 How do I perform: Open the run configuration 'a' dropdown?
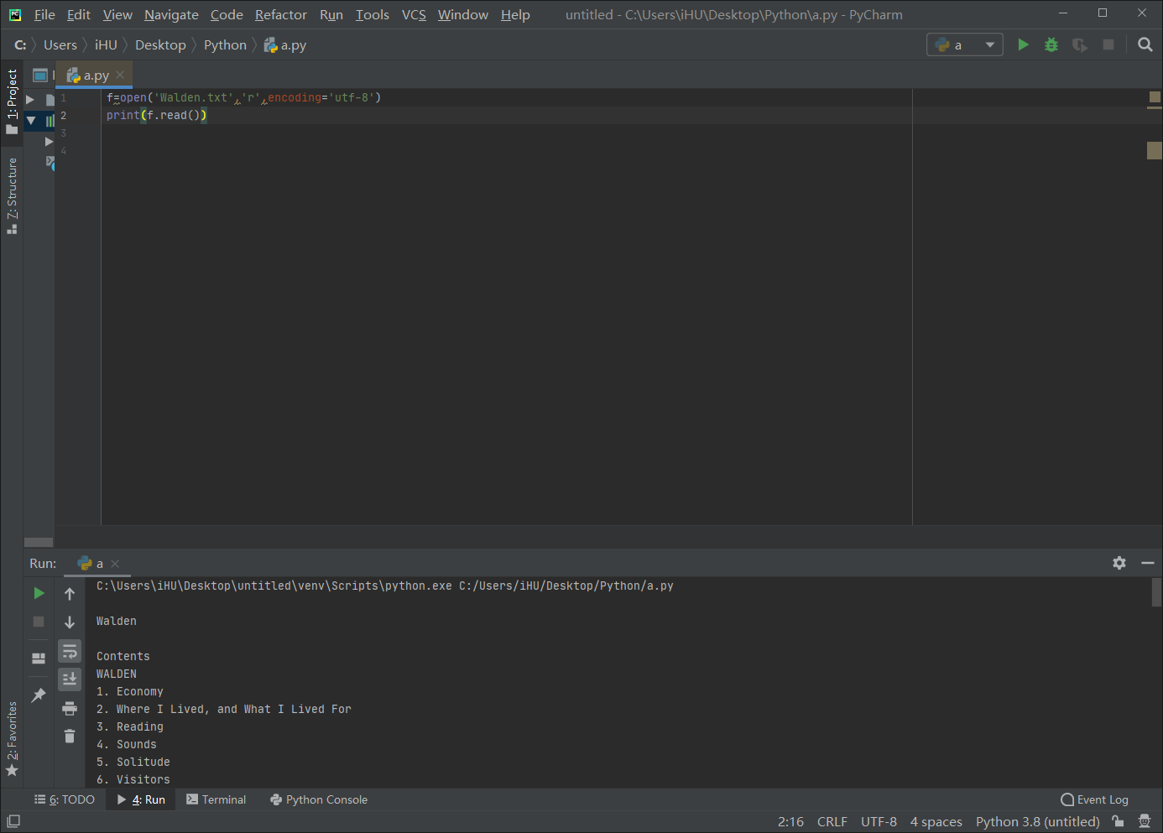point(965,44)
